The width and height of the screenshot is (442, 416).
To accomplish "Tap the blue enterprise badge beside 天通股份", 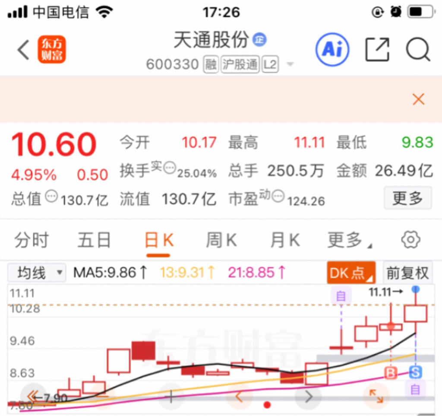I will 259,39.
